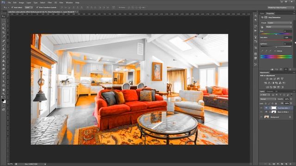
Task: Open status bar info arrow menu
Action: [45, 164]
